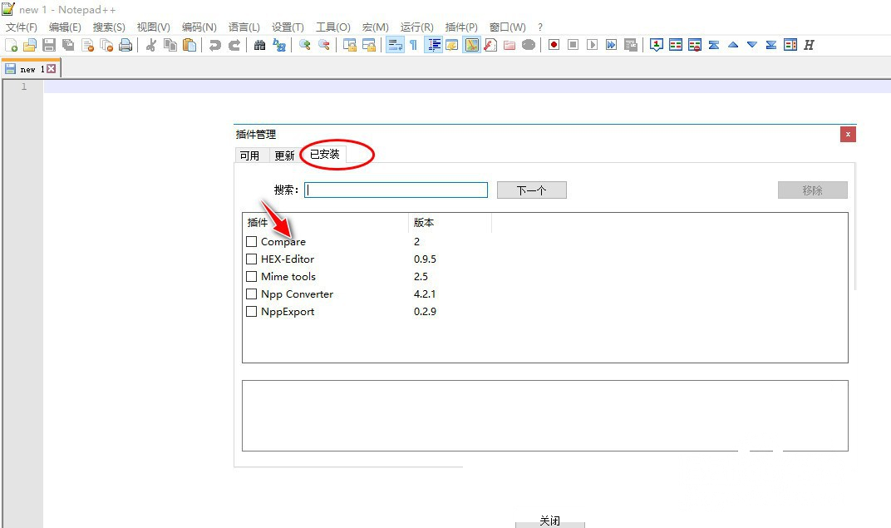
Task: Check the NppExport plugin checkbox
Action: point(251,312)
